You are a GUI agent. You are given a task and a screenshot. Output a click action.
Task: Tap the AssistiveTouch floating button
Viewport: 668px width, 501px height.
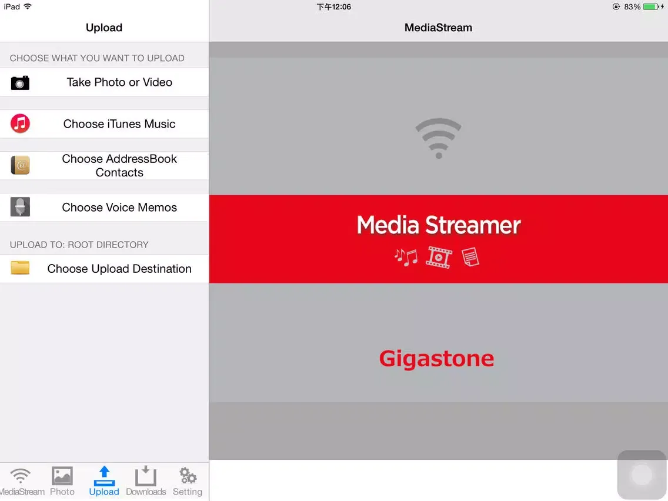(x=642, y=475)
